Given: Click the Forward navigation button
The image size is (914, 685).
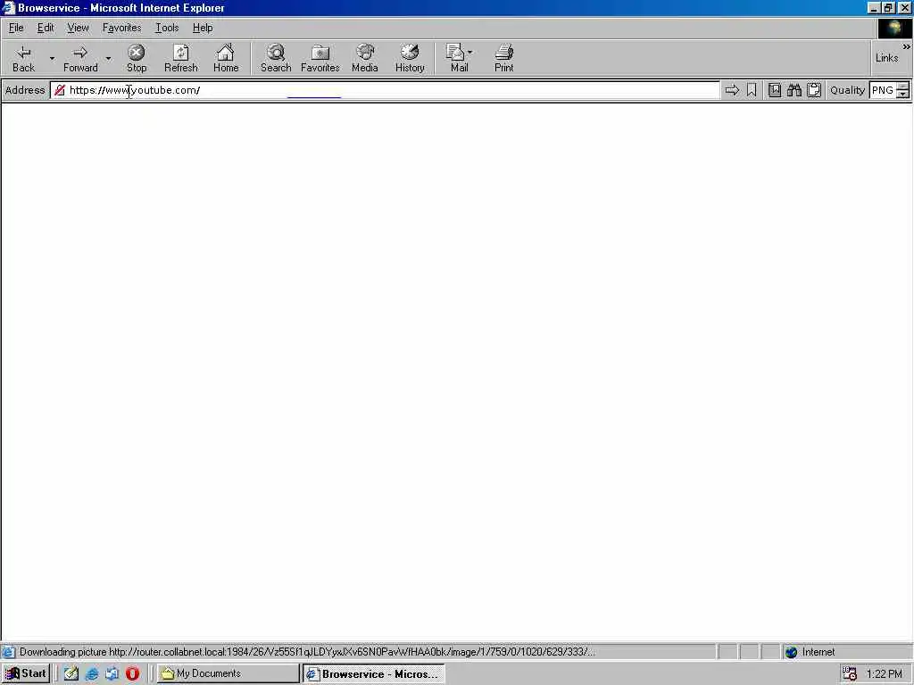Looking at the screenshot, I should (x=80, y=58).
